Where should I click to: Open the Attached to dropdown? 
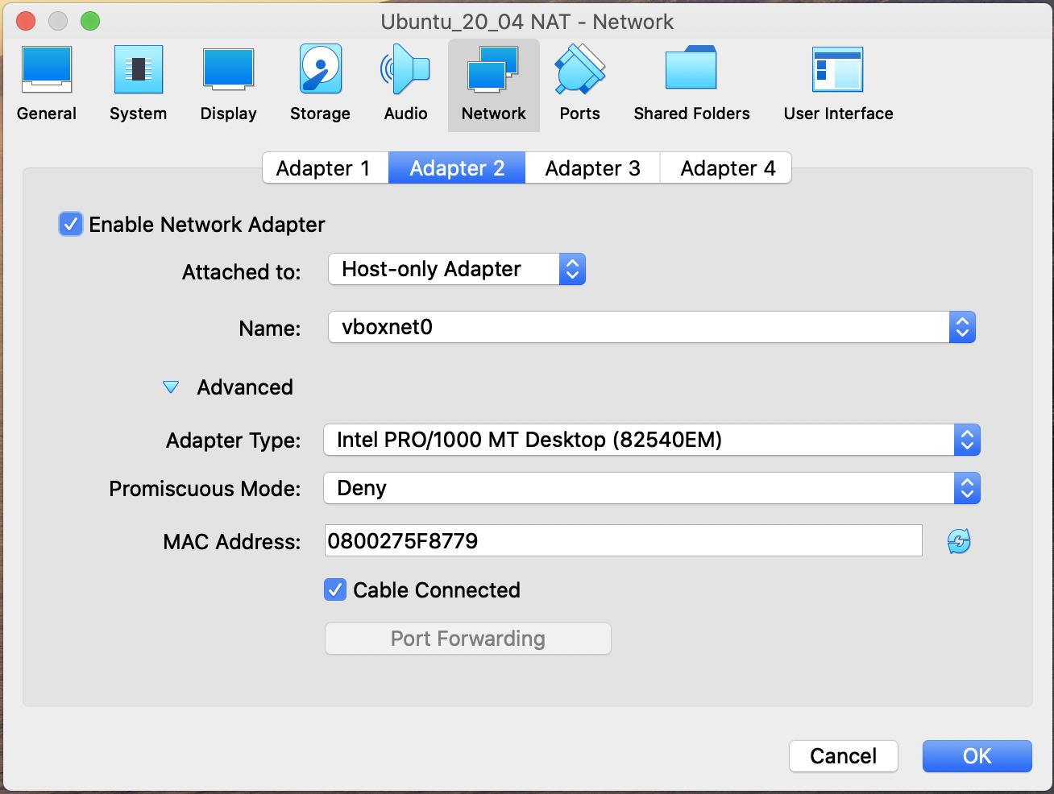click(x=456, y=270)
